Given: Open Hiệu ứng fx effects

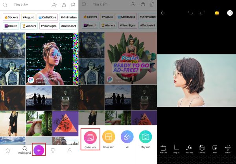Looking at the screenshot, I should tap(189, 149).
